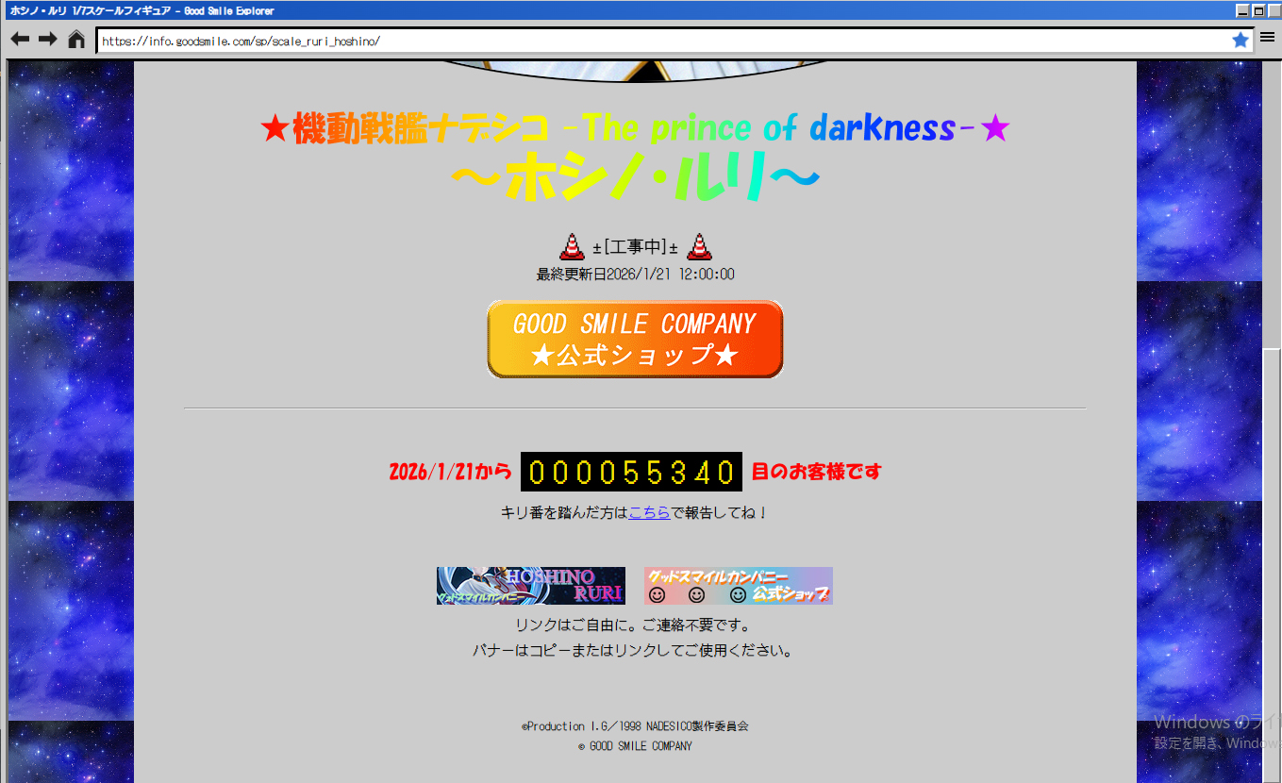Click the バナーはコピーまたはリンクしてご使用ください。 line
This screenshot has width=1282, height=783.
[x=633, y=651]
